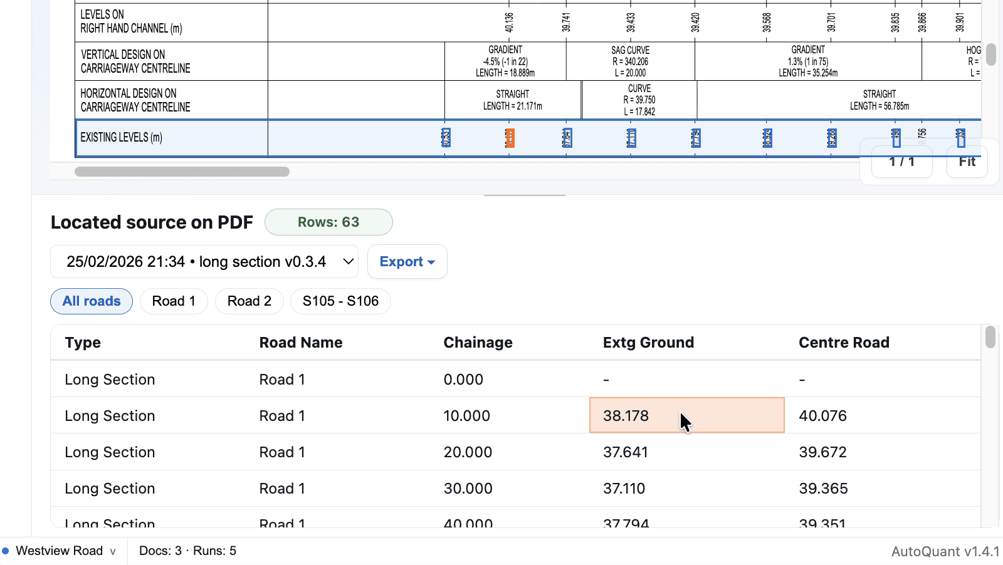Click the Rows: 63 badge
The image size is (1003, 565).
click(328, 222)
